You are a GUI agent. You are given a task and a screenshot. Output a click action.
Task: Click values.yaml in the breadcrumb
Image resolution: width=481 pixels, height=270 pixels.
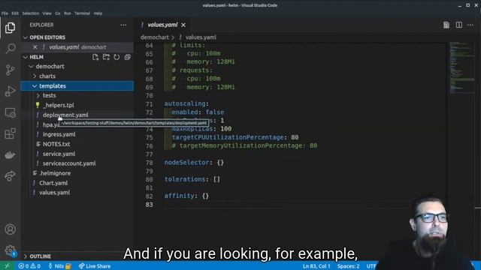[x=201, y=37]
